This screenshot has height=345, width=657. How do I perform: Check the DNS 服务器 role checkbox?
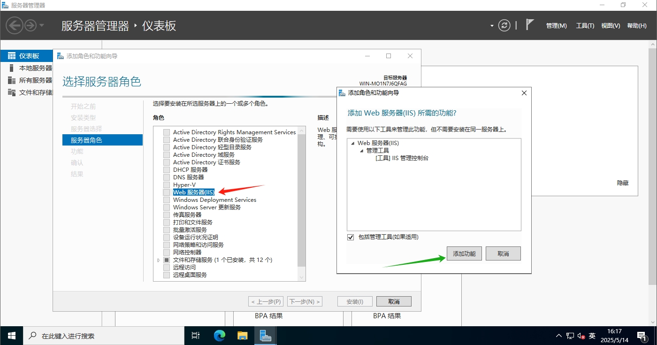pyautogui.click(x=167, y=177)
